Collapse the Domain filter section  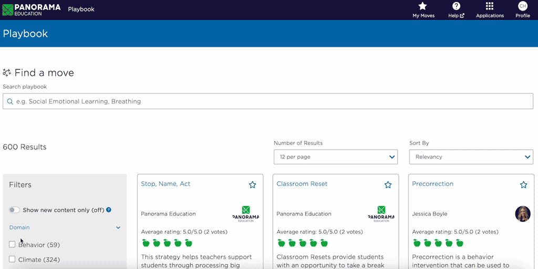[x=118, y=227]
